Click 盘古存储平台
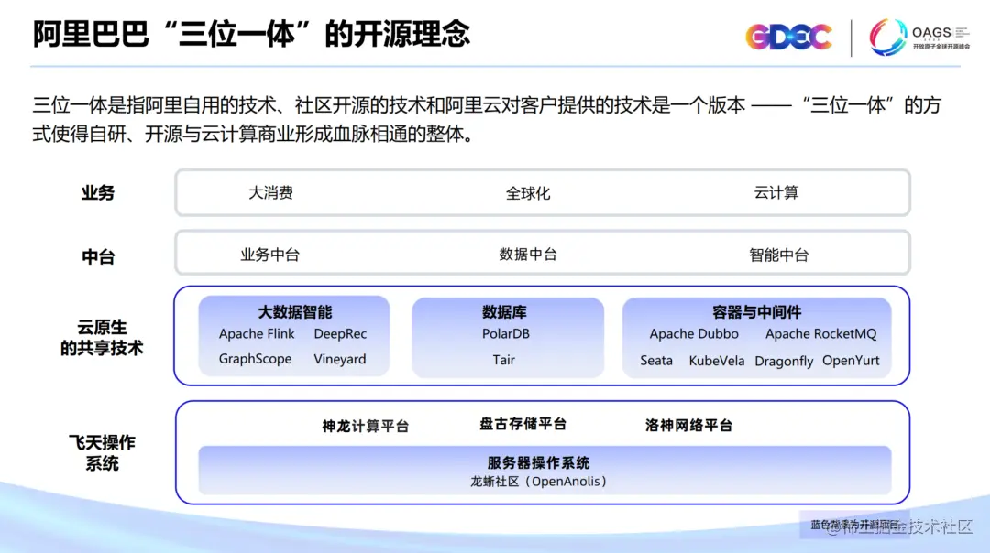Screen dimensions: 990x553 [522, 424]
